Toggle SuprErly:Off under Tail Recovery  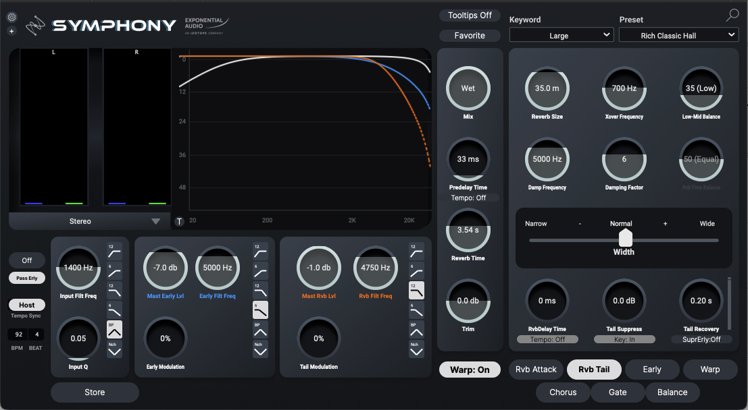coord(701,339)
